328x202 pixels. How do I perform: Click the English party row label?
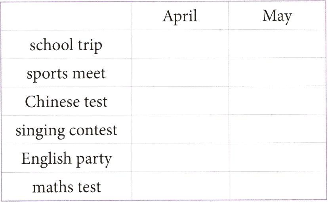pos(66,158)
